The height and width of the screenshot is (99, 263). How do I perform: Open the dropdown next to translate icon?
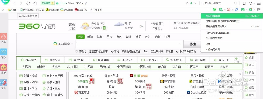[224, 10]
